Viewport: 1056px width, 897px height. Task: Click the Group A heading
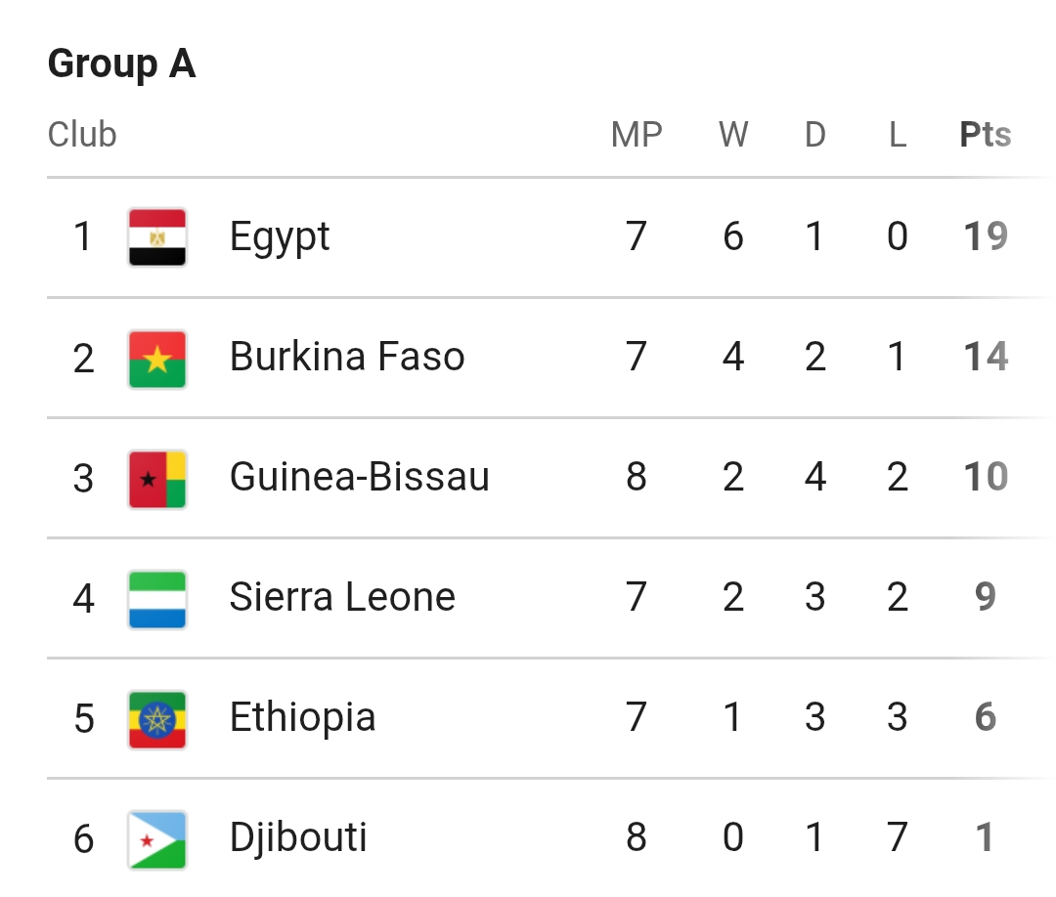pyautogui.click(x=121, y=64)
